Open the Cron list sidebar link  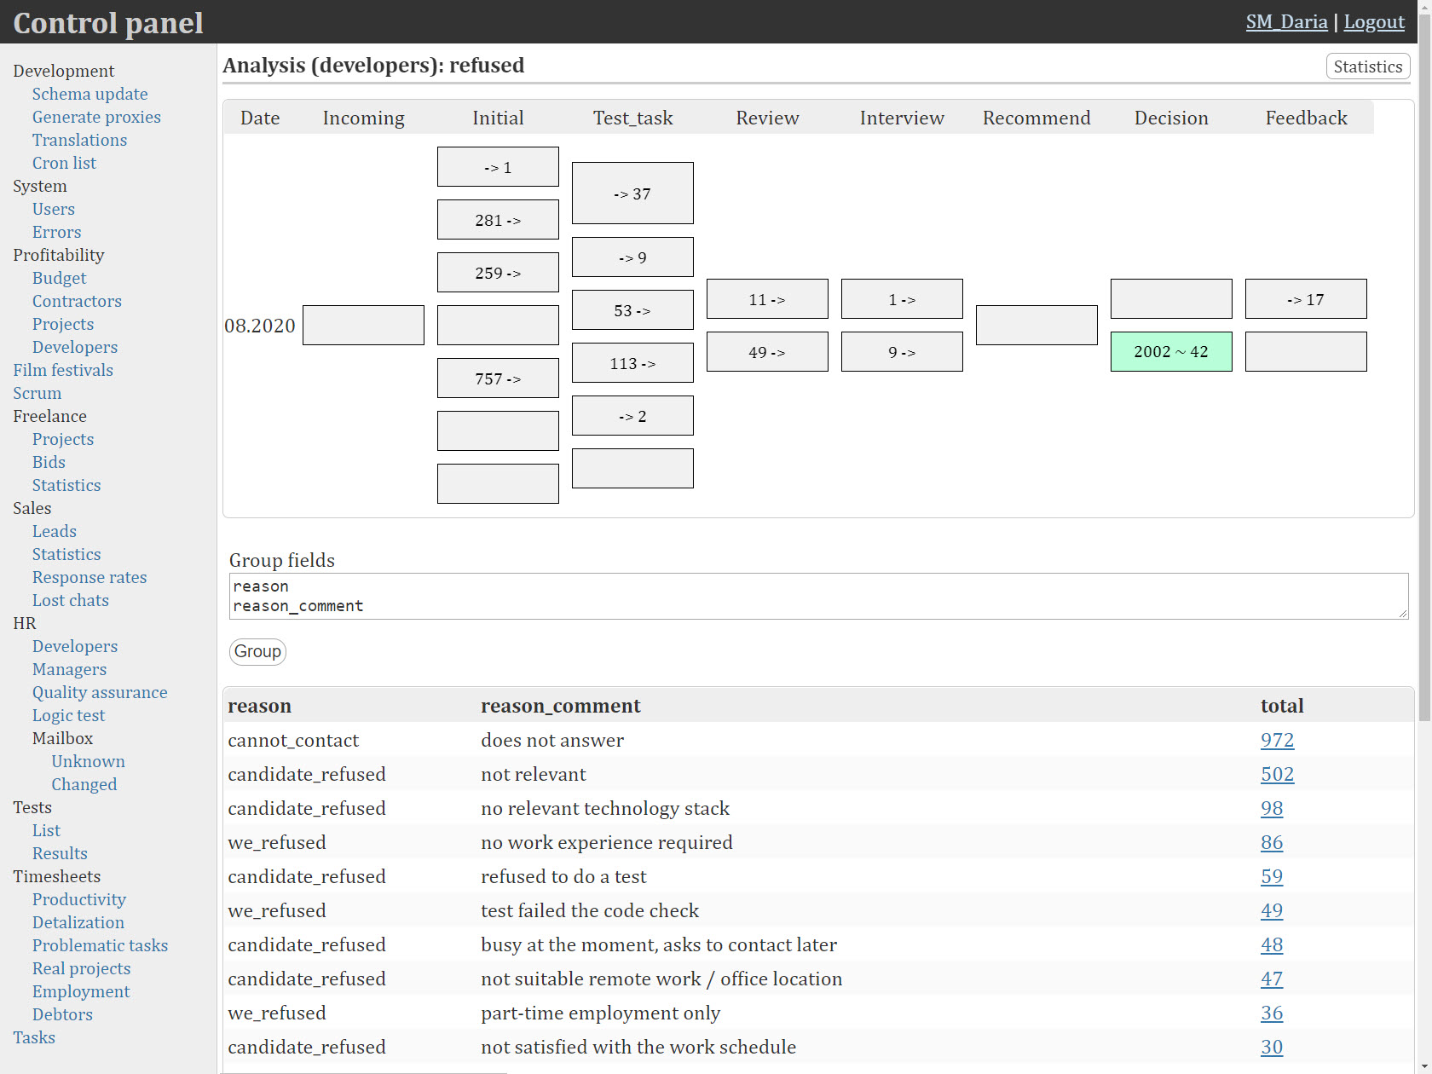64,163
